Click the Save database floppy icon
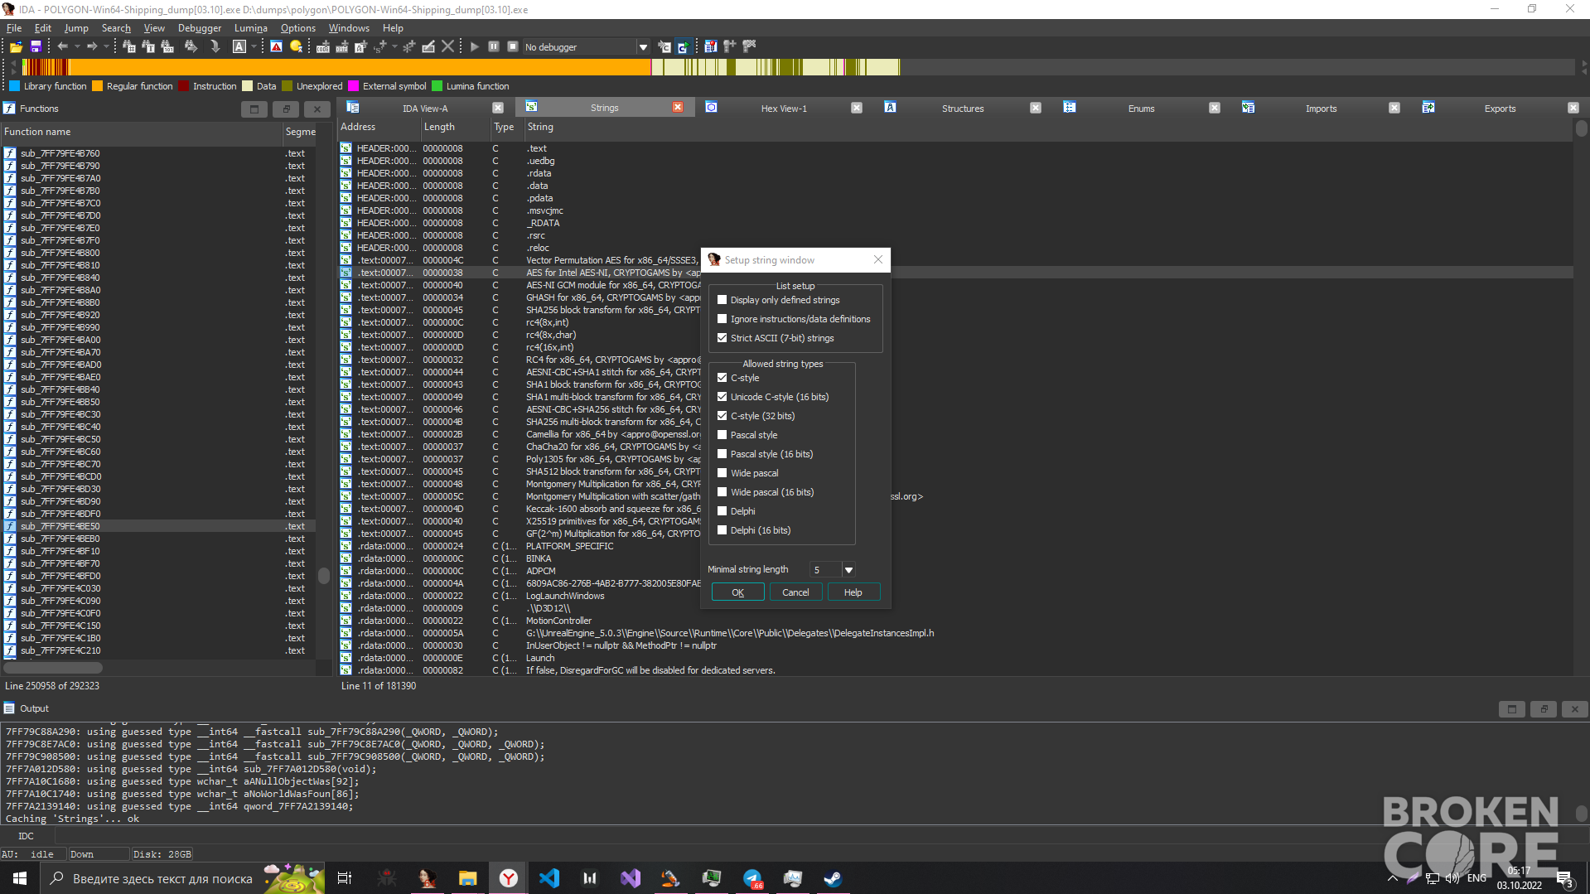This screenshot has width=1590, height=894. tap(36, 47)
